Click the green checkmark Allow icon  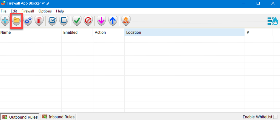pos(77,21)
